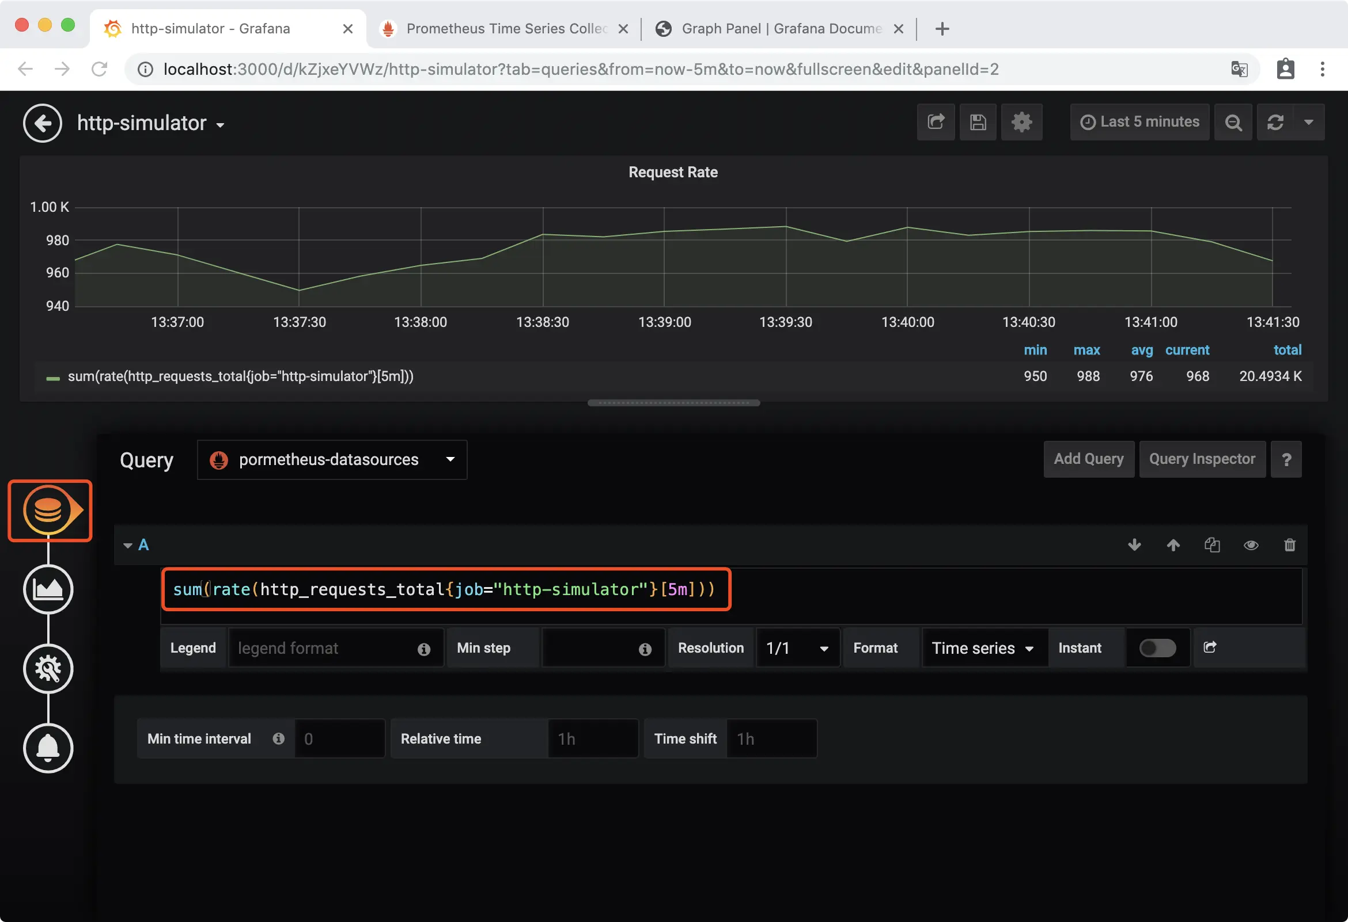Open the http-simulator dashboard title dropdown
Image resolution: width=1348 pixels, height=922 pixels.
151,123
